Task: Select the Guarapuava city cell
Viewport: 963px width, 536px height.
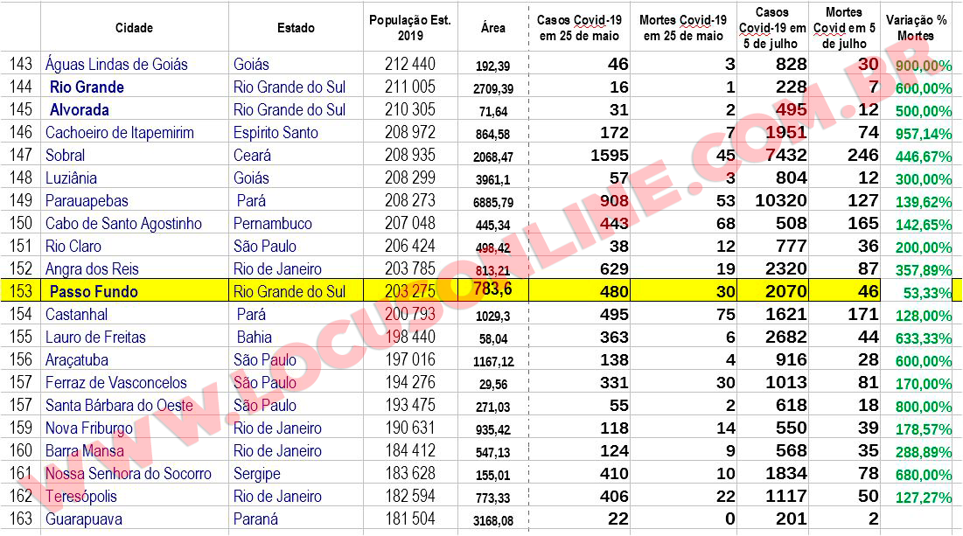Action: pos(135,519)
